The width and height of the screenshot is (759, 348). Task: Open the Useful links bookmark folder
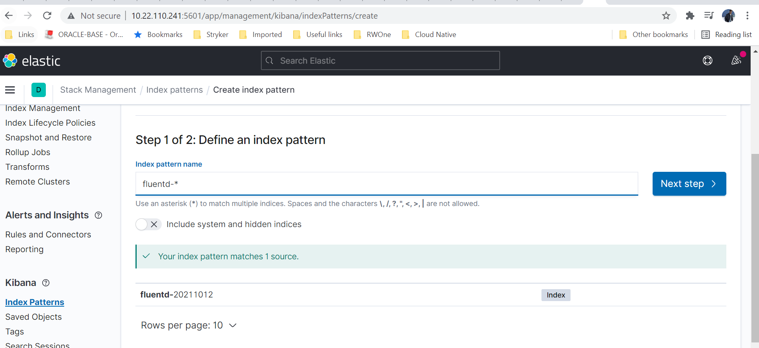coord(318,35)
